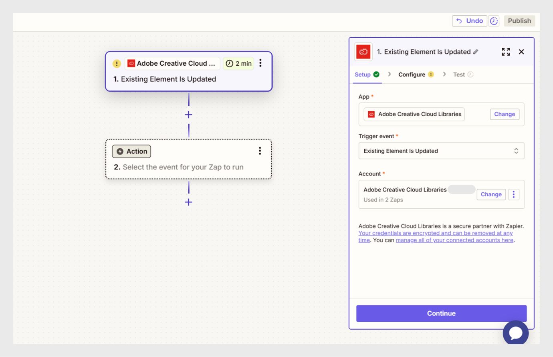Image resolution: width=553 pixels, height=357 pixels.
Task: Open the chat support bubble
Action: tap(516, 333)
